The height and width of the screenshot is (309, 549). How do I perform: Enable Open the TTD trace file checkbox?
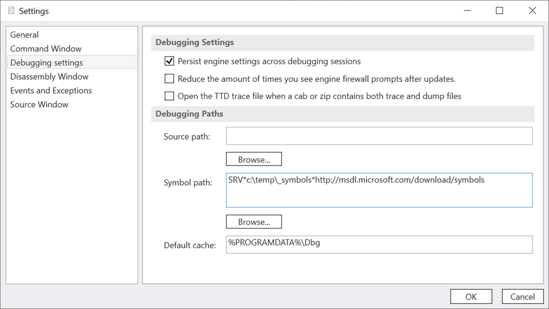[x=169, y=96]
